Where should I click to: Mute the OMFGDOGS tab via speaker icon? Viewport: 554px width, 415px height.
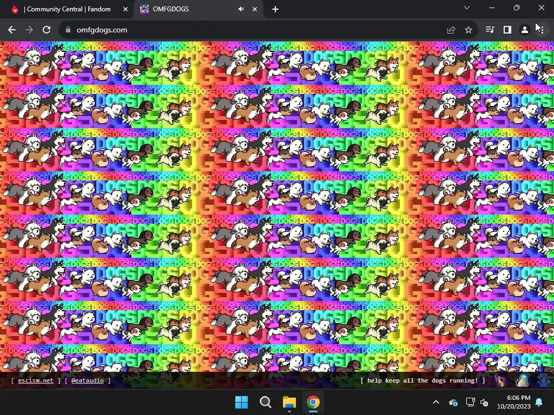241,9
